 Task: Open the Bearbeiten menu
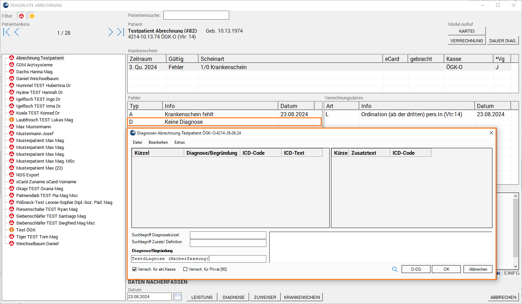(x=158, y=142)
